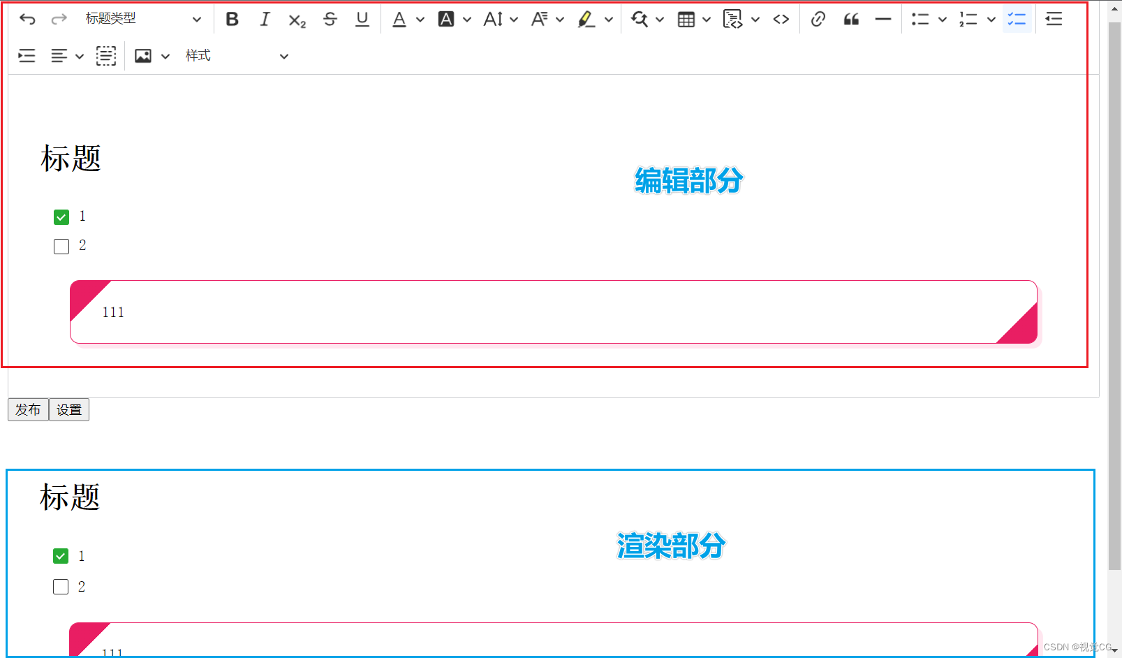Screen dimensions: 1122x658
Task: Click the font size icon
Action: (493, 19)
